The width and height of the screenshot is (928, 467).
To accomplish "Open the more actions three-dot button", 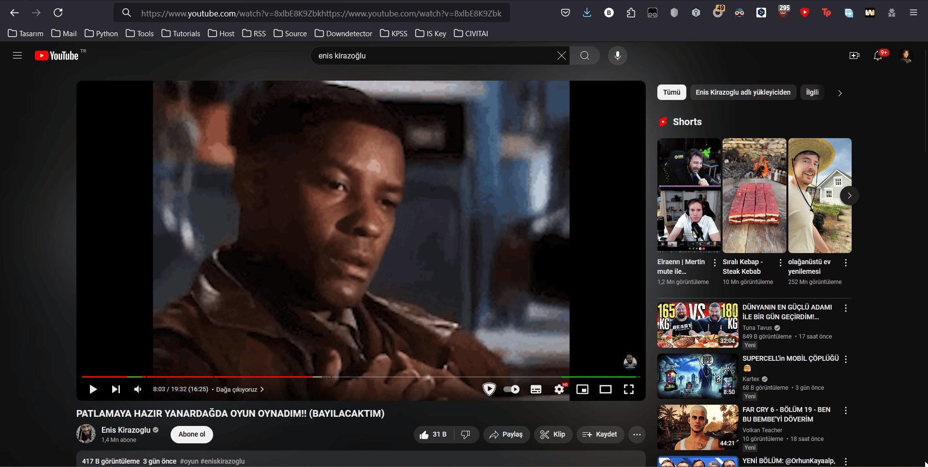I will click(x=637, y=435).
